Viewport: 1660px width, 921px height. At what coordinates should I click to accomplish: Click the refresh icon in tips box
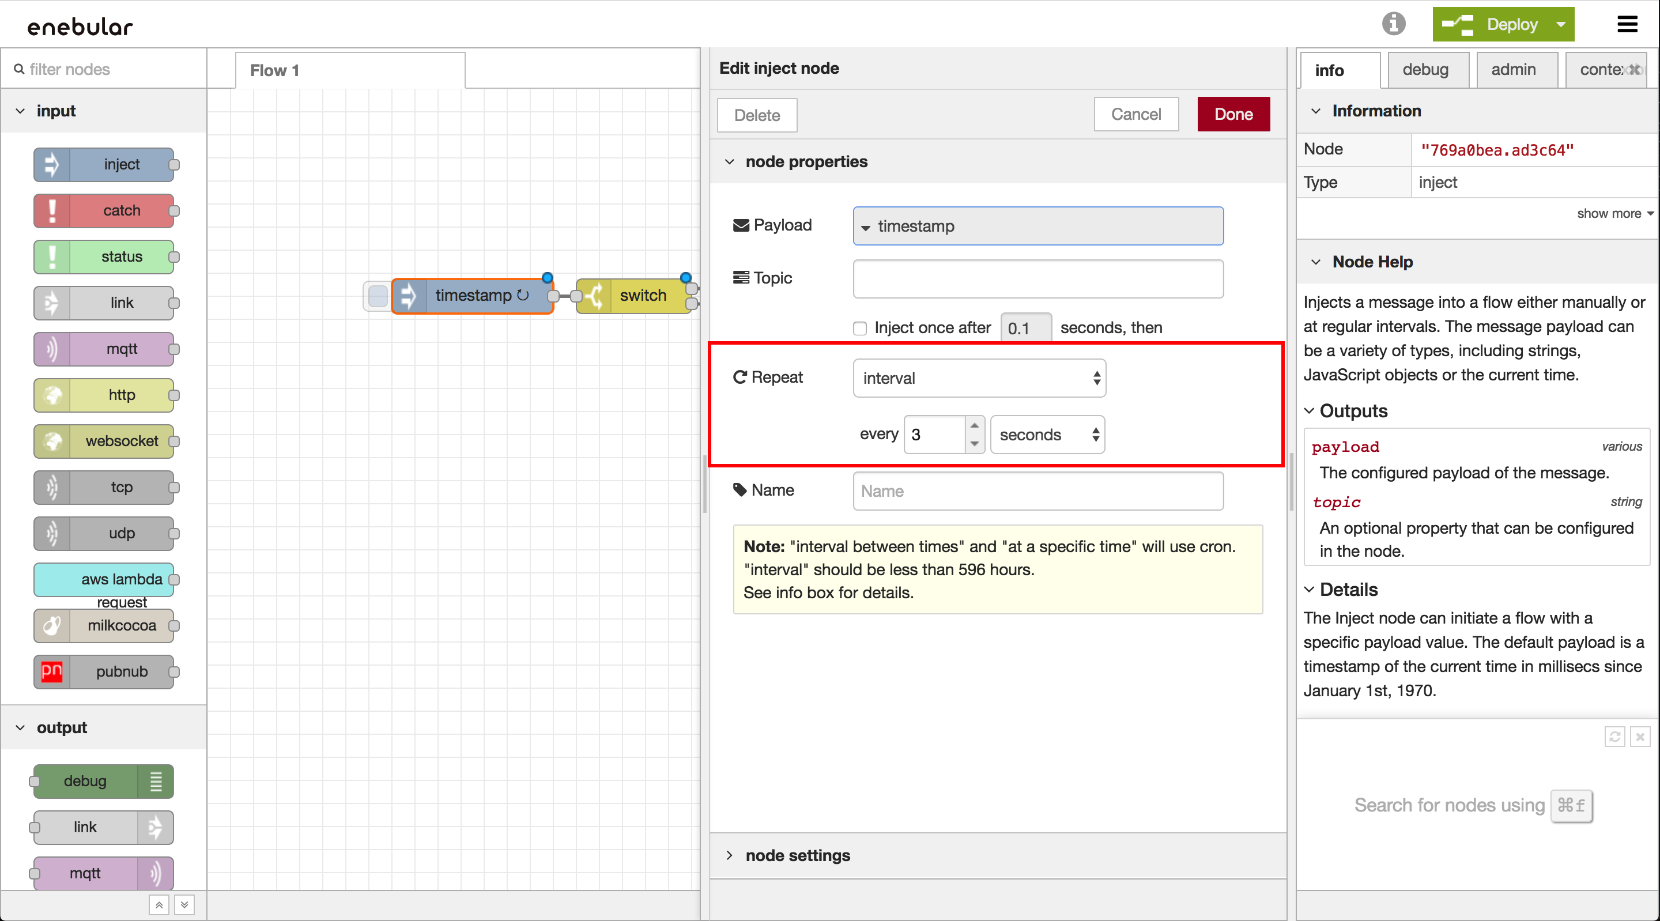pyautogui.click(x=1614, y=736)
